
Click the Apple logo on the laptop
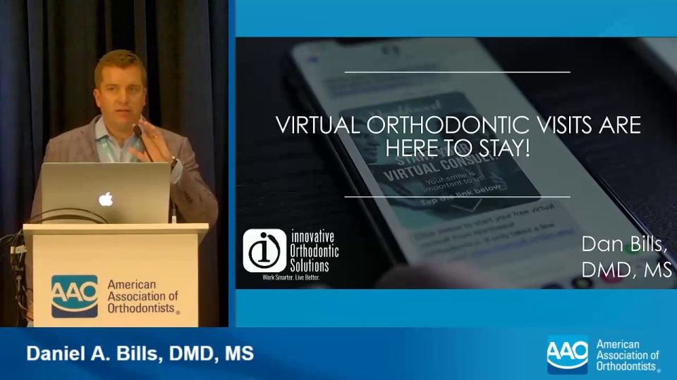[x=105, y=199]
